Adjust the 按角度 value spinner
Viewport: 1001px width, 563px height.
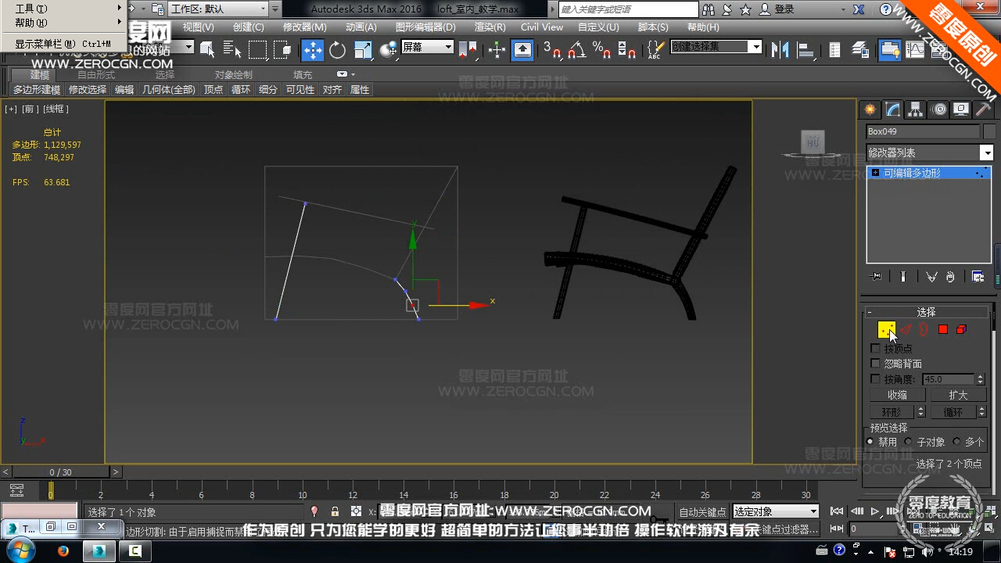(x=981, y=379)
